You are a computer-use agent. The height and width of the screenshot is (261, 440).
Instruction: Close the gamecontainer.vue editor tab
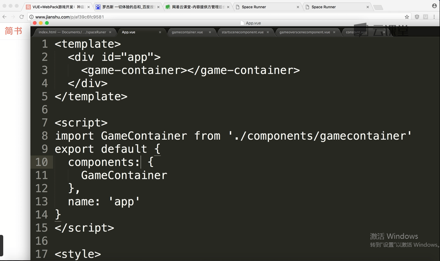pyautogui.click(x=210, y=32)
